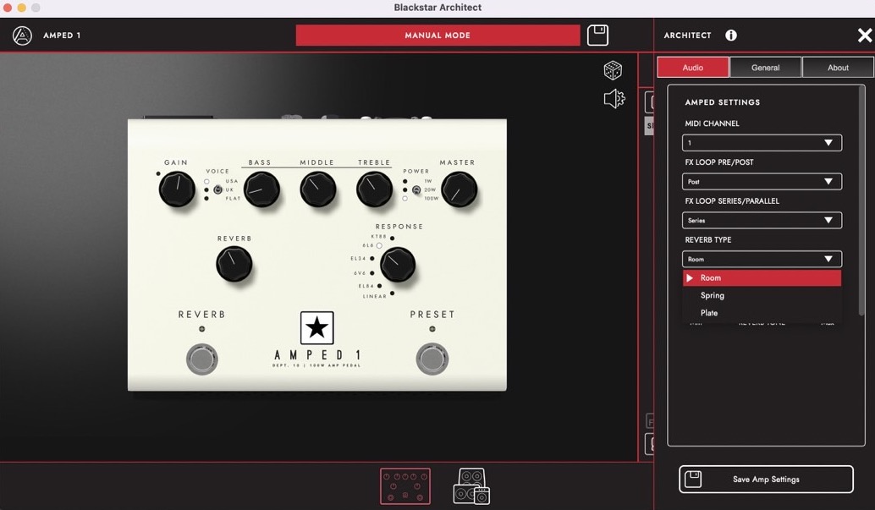Click the dice randomize icon
Screen dimensions: 875x510
click(x=613, y=70)
